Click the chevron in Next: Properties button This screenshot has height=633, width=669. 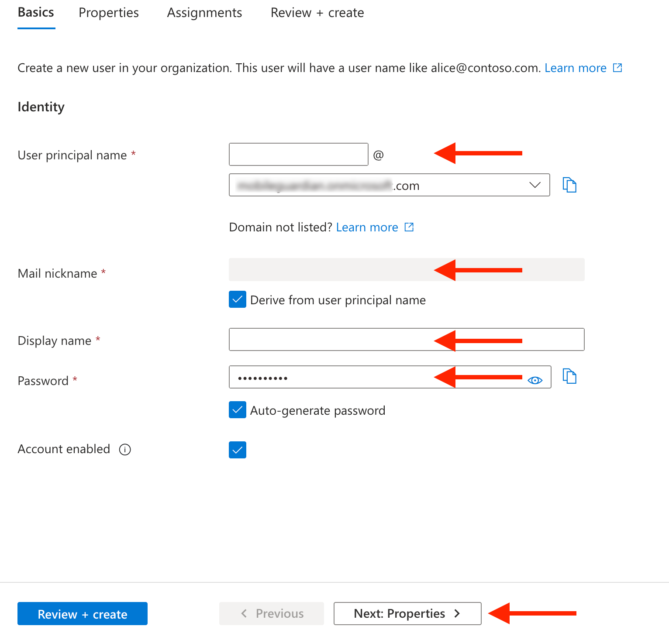[457, 613]
